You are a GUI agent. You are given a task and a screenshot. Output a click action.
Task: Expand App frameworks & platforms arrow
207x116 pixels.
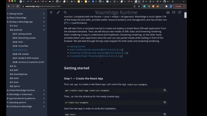coord(44,98)
